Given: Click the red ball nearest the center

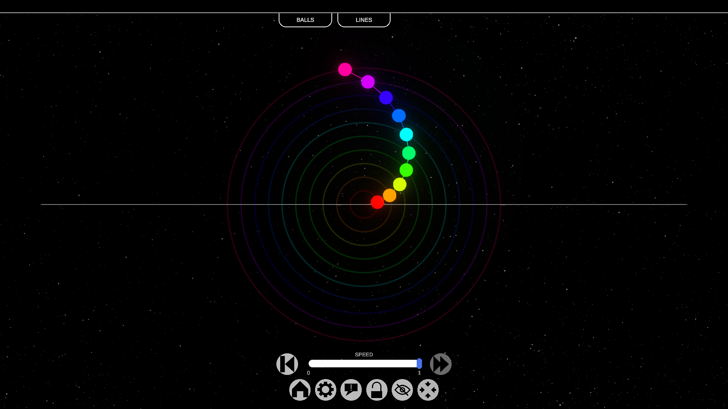Looking at the screenshot, I should pos(377,202).
